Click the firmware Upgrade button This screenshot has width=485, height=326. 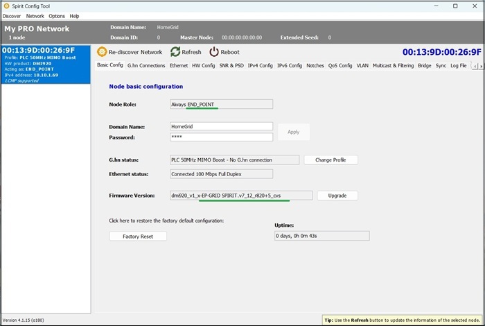tap(337, 196)
